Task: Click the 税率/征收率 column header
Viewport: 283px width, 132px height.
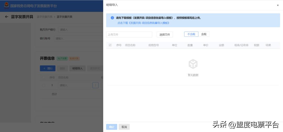Action: pos(242,45)
